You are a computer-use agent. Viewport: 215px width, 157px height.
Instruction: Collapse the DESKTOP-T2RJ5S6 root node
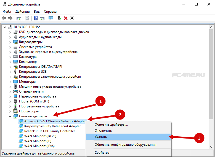pyautogui.click(x=5, y=27)
